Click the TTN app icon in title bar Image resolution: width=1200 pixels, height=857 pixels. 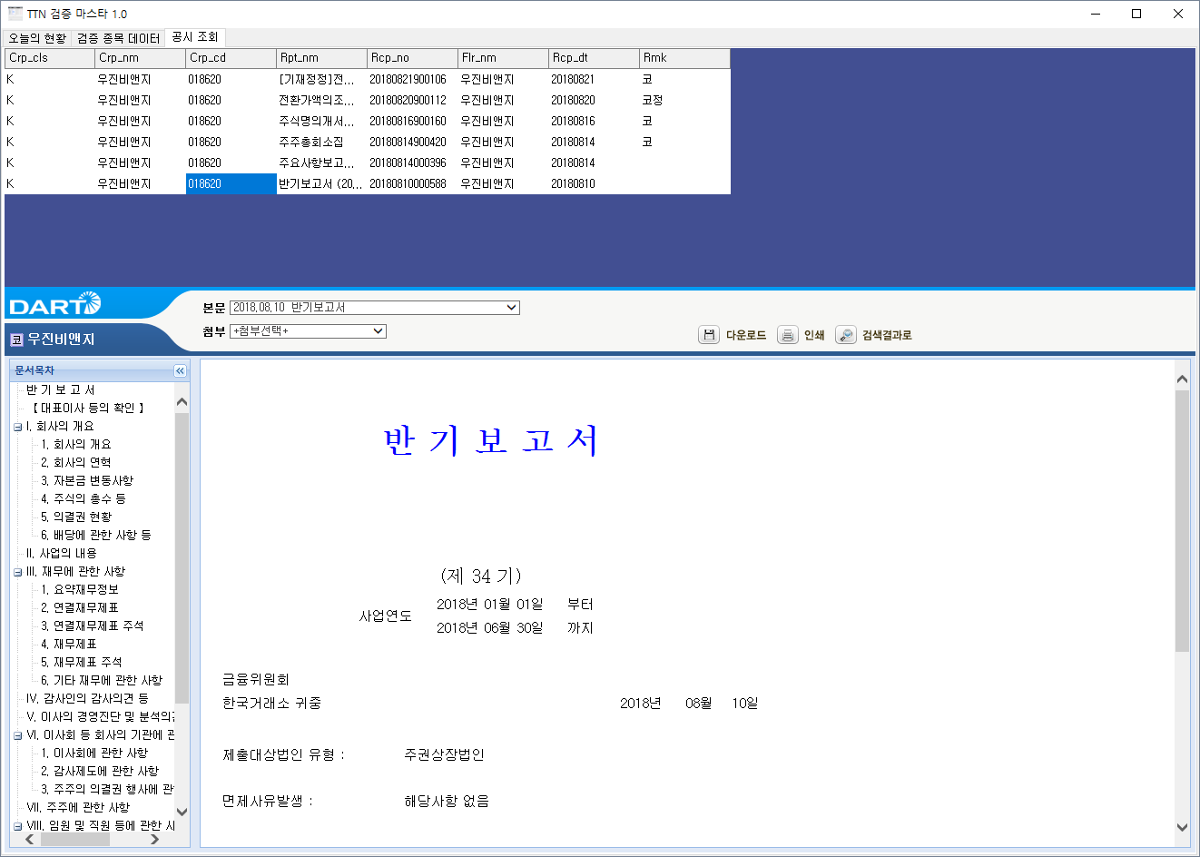pyautogui.click(x=15, y=14)
